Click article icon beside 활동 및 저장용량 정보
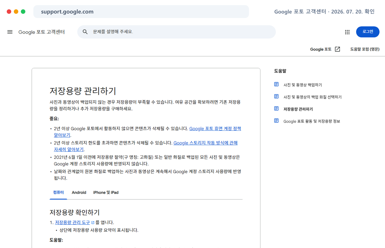This screenshot has height=248, width=385. pos(277,121)
